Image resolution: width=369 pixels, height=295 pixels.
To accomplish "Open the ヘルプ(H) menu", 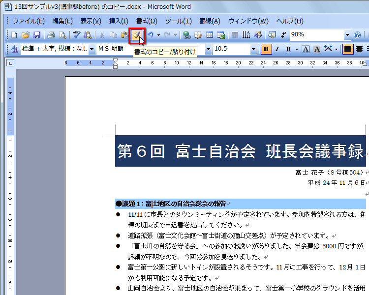I will click(290, 21).
